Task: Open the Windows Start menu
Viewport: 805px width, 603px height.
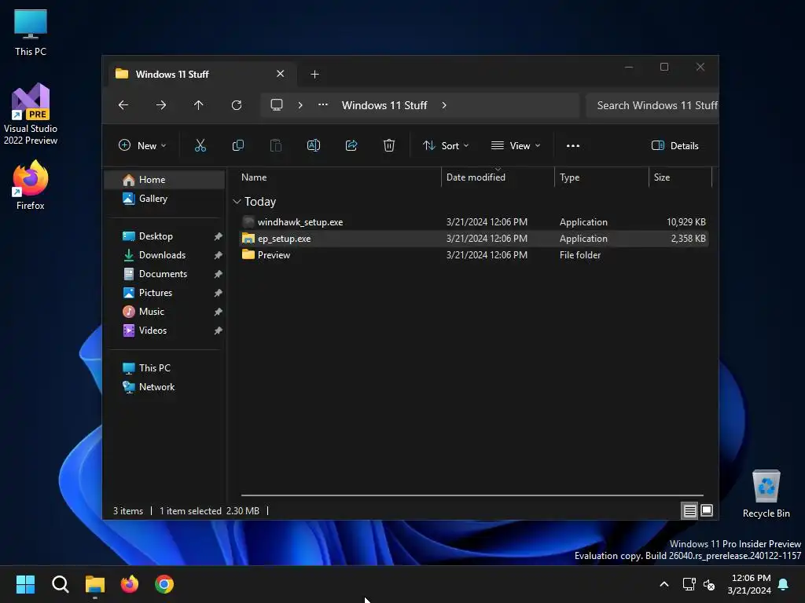Action: 25,584
